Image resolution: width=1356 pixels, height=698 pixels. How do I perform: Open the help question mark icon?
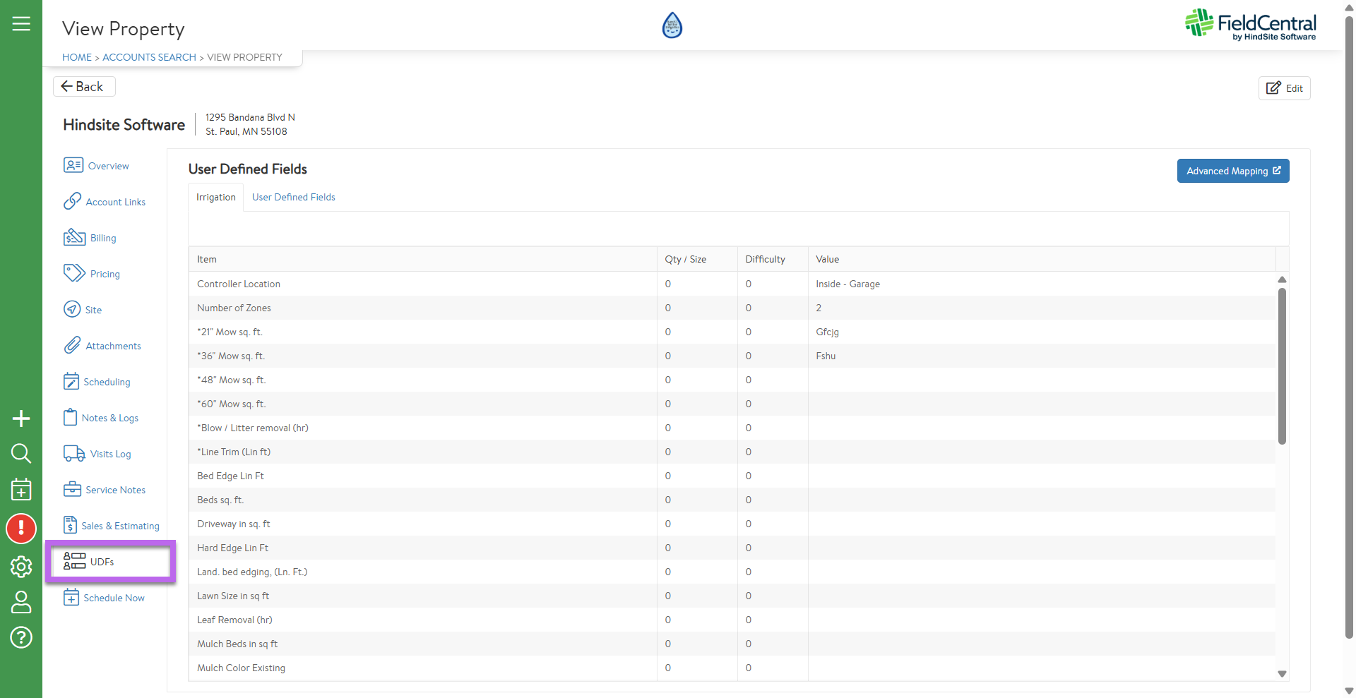21,637
